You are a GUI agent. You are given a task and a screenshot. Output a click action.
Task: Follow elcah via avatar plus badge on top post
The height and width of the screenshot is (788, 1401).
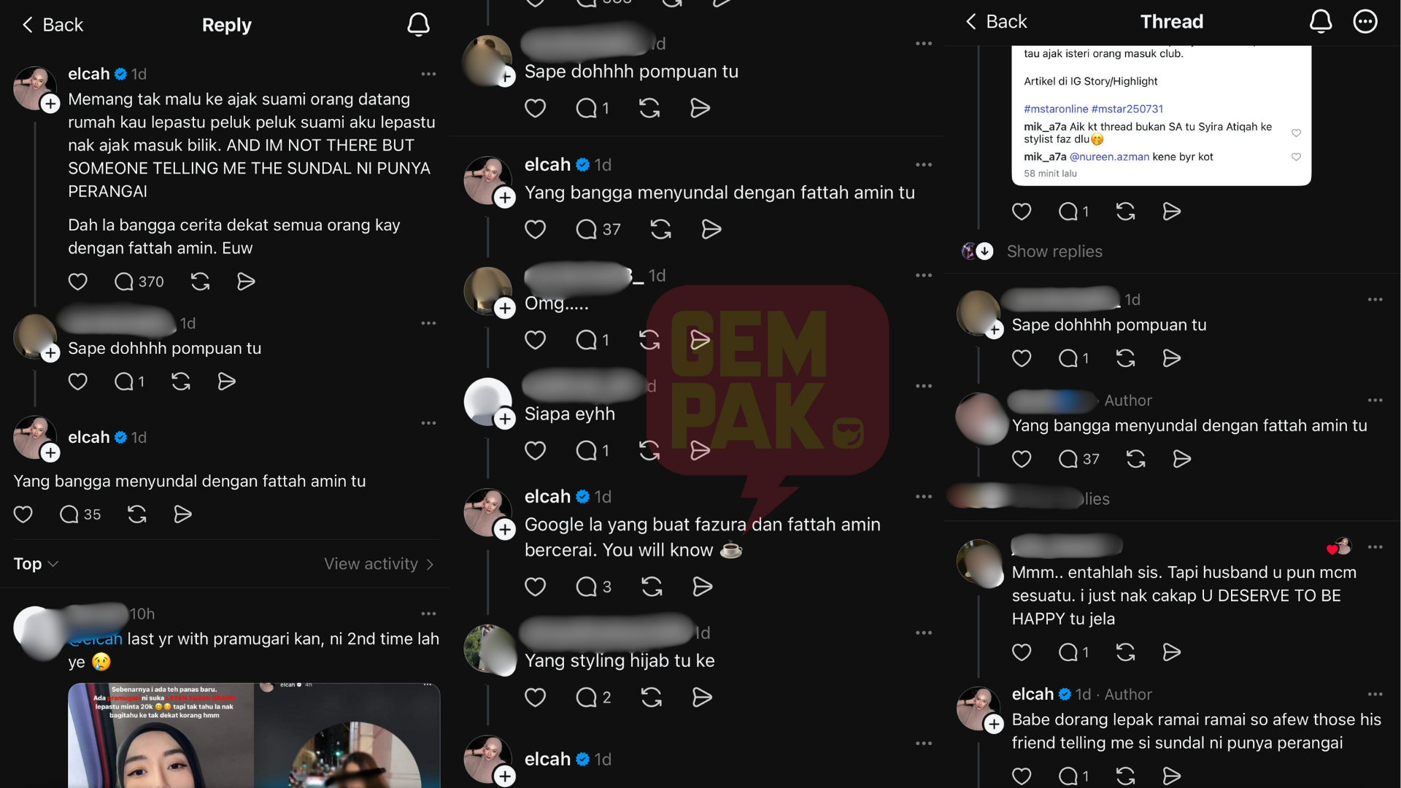[x=50, y=104]
